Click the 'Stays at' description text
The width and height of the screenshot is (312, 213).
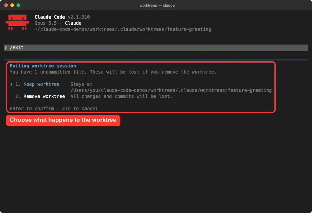[x=81, y=84]
